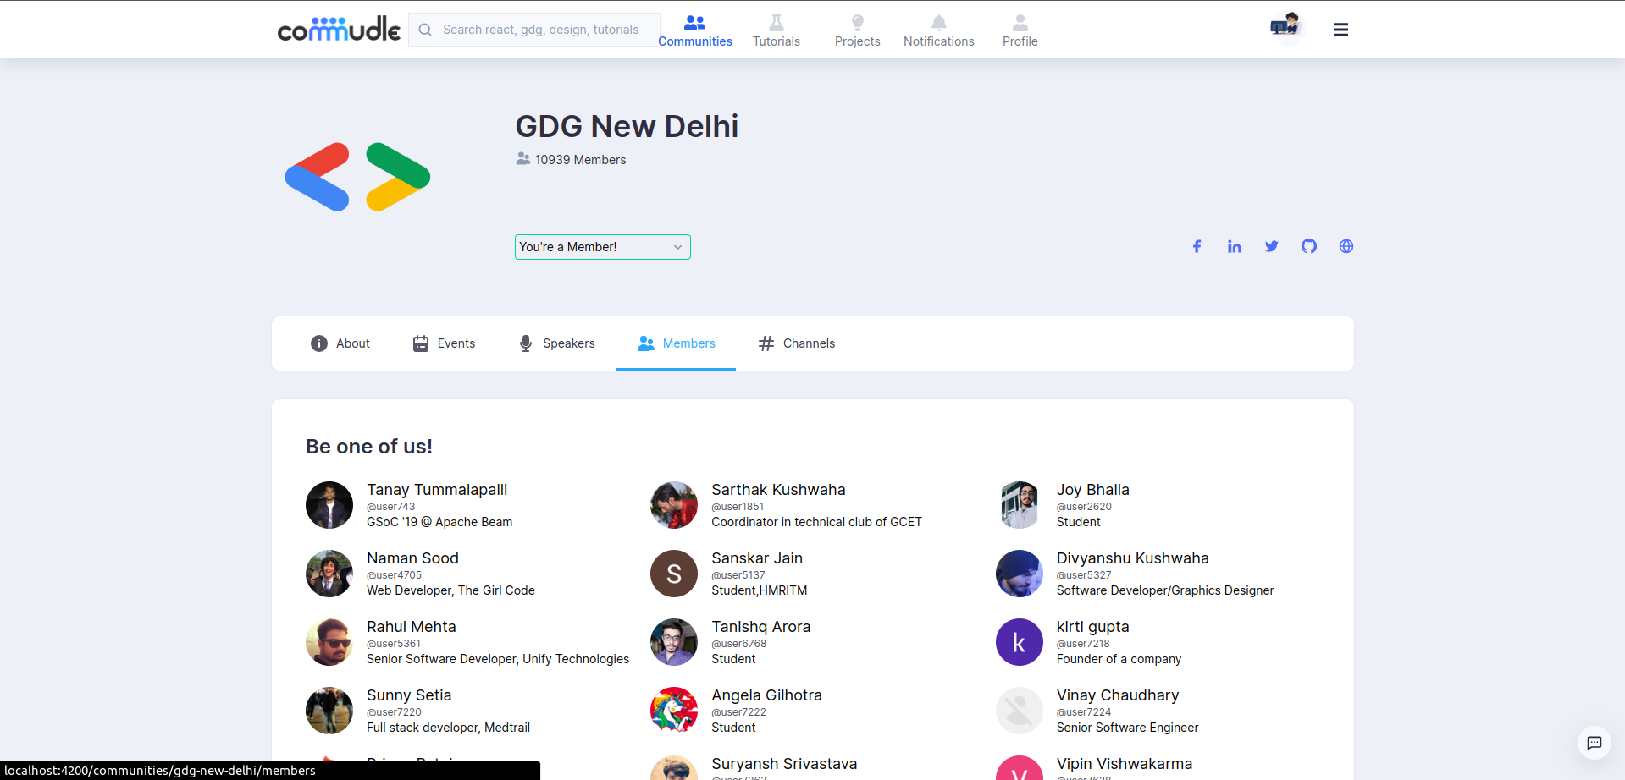Click the search magnifier icon
This screenshot has width=1625, height=780.
tap(425, 30)
